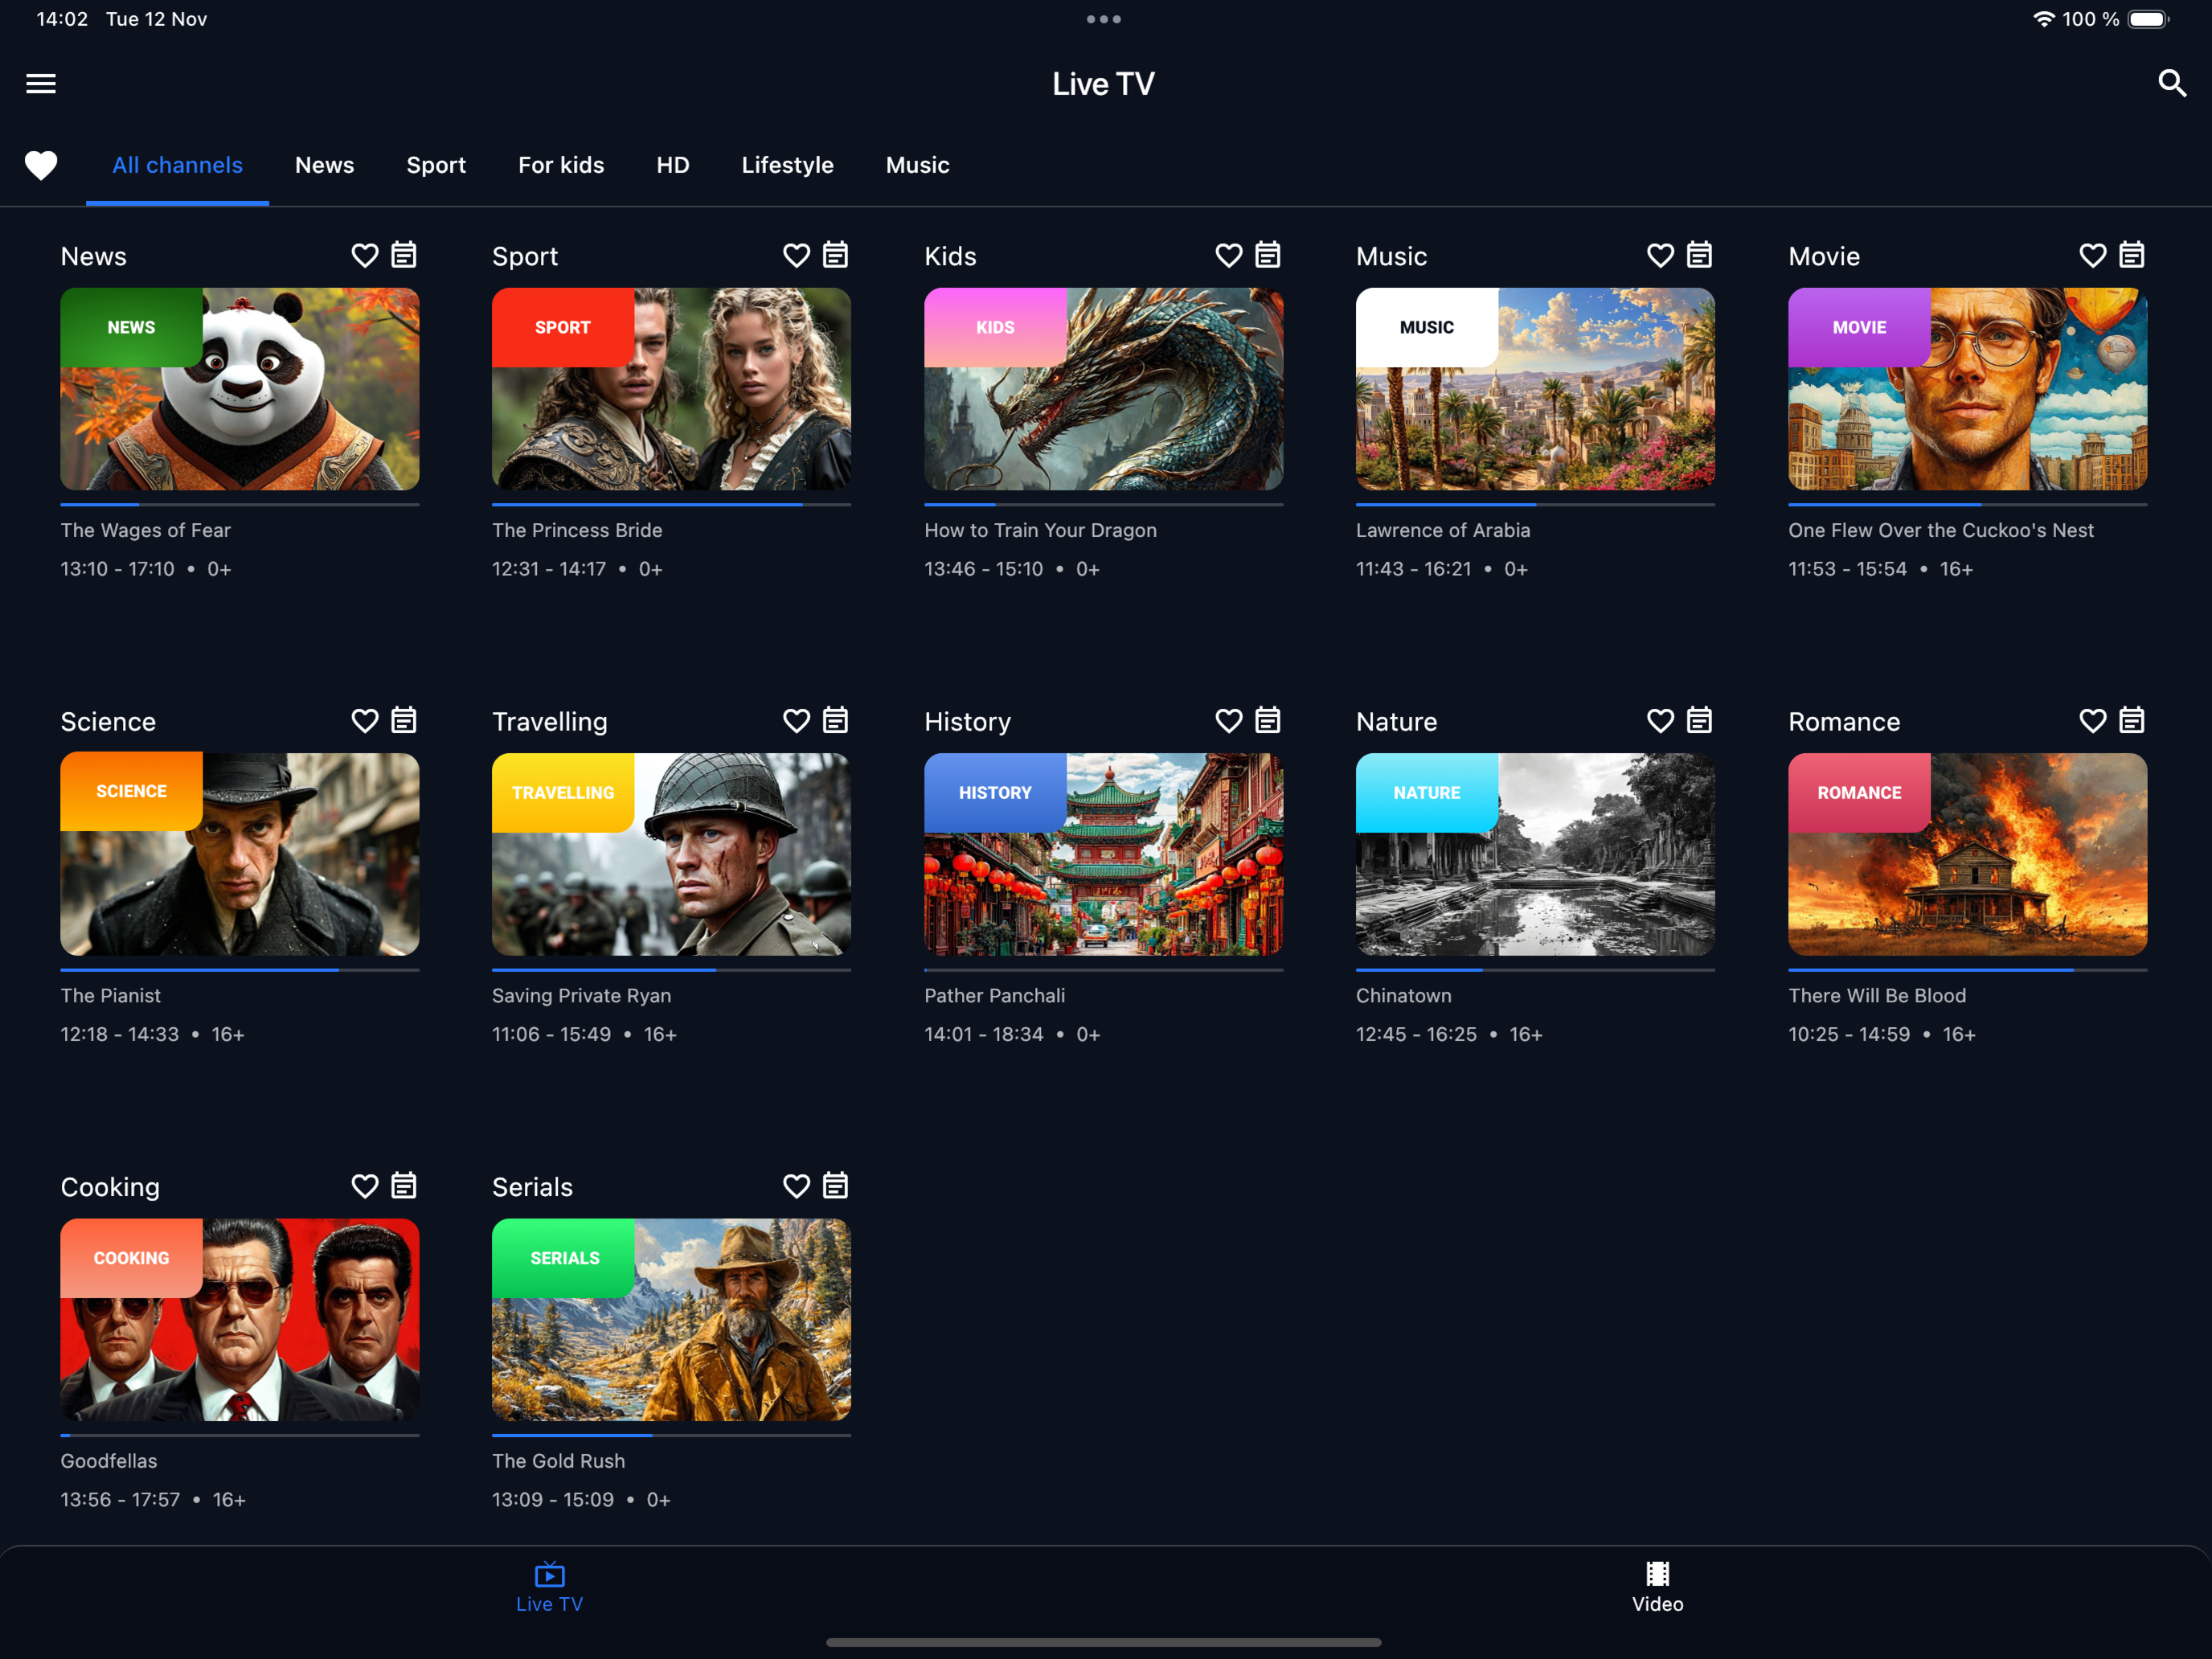2212x1659 pixels.
Task: Open the Sport channel thumbnail
Action: (x=671, y=389)
